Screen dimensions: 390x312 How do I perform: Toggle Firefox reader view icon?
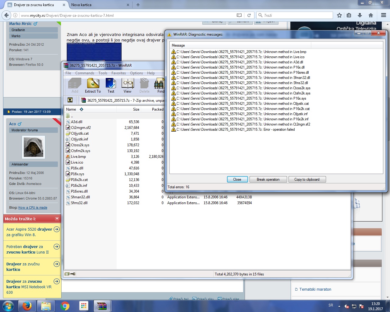(x=239, y=15)
